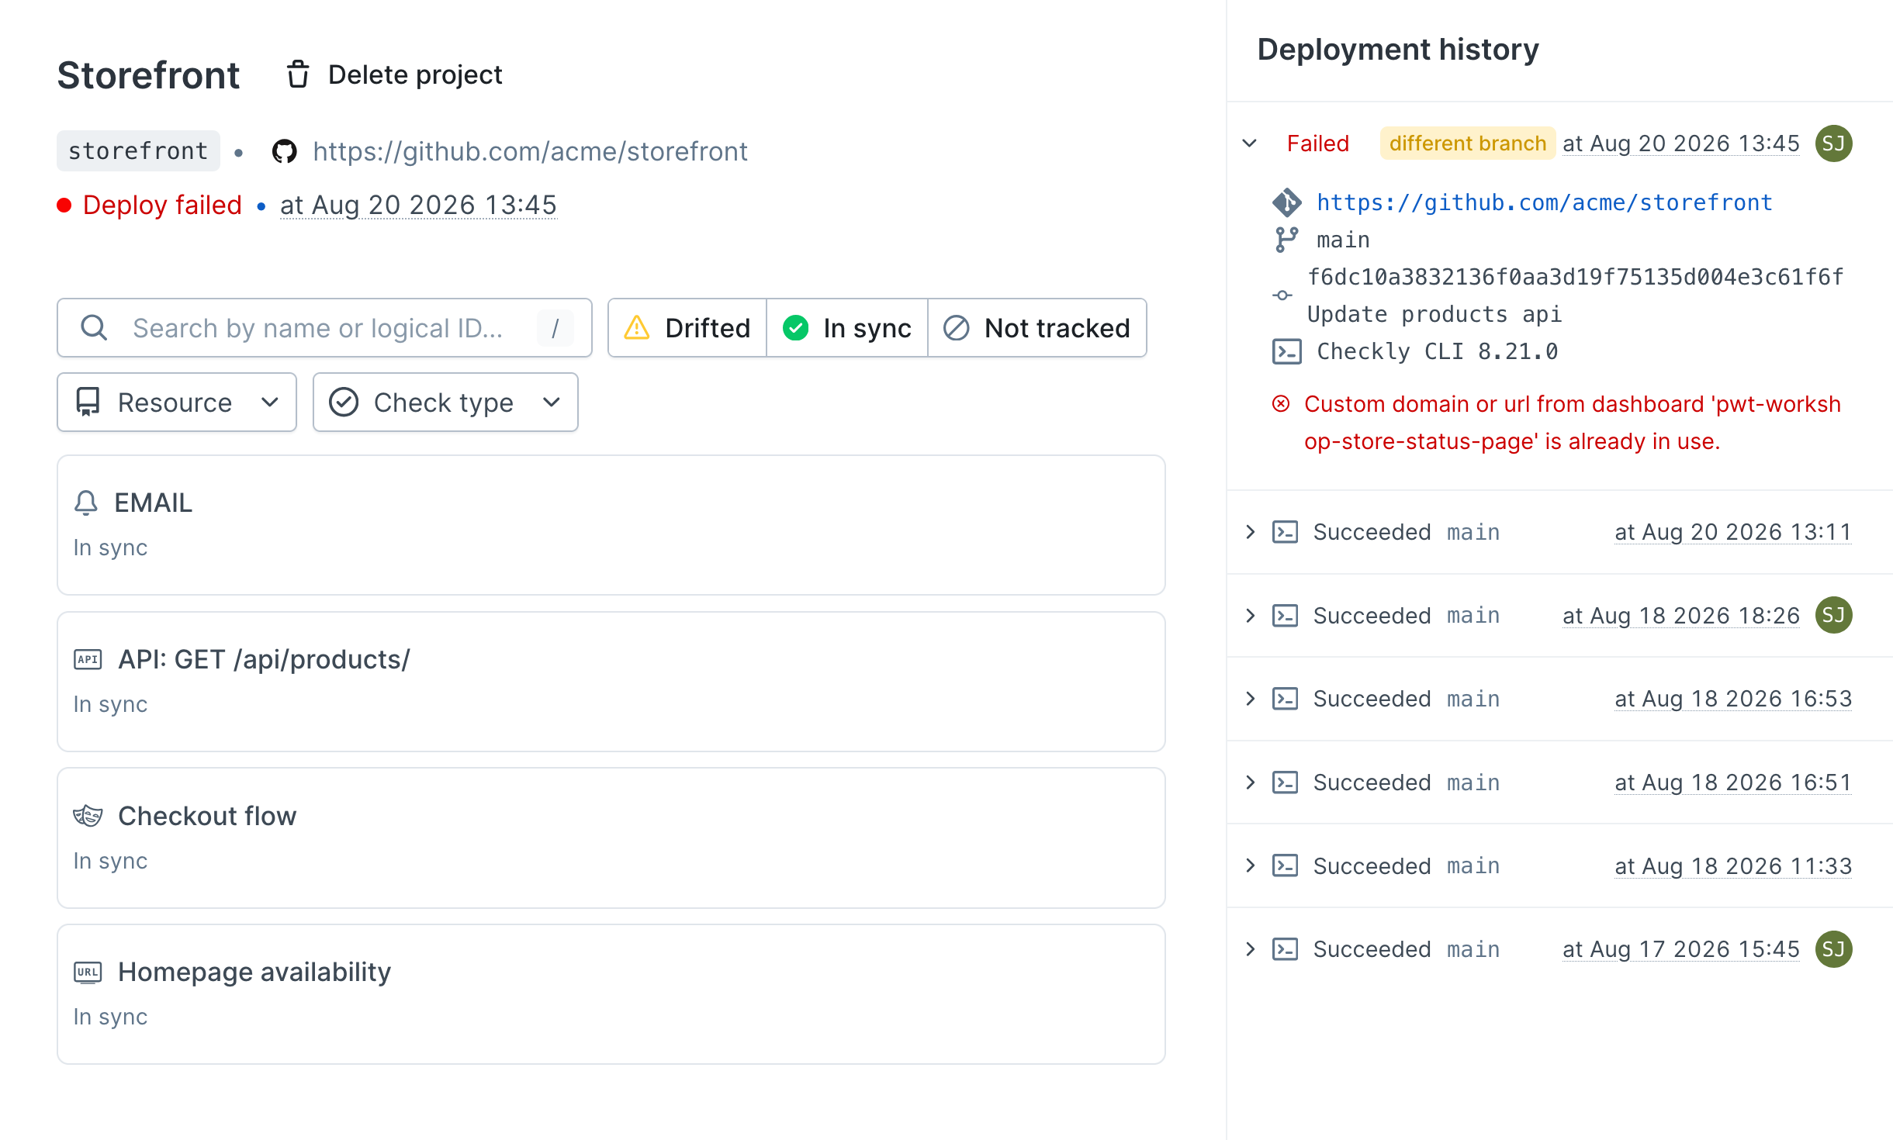Screen dimensions: 1893x1140
Task: Collapse the Failed deployment entry
Action: (1249, 143)
